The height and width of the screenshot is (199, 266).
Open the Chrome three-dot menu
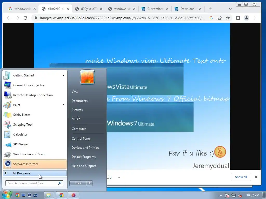[255, 18]
